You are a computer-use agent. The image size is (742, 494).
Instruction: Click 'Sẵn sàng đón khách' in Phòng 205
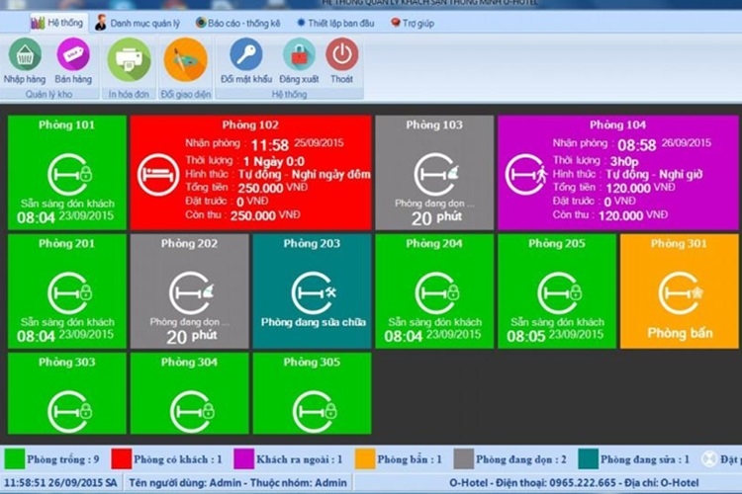pyautogui.click(x=557, y=322)
